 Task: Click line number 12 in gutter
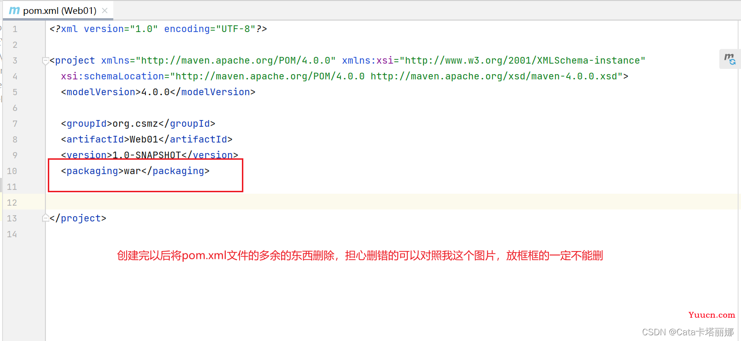[x=12, y=203]
